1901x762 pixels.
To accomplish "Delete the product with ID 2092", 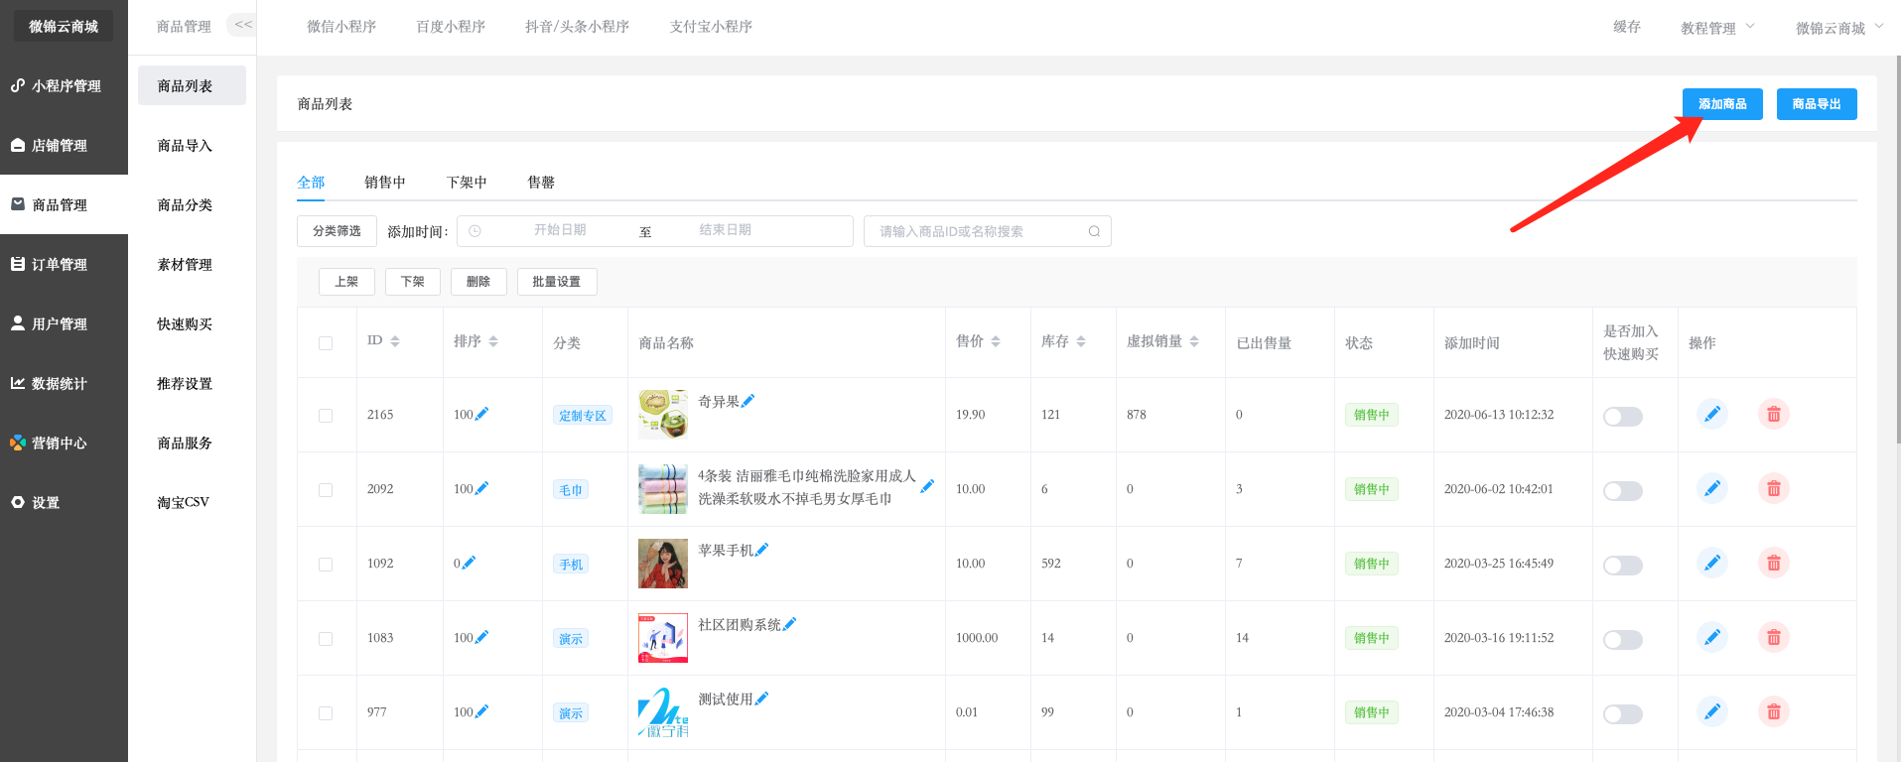I will click(x=1774, y=488).
